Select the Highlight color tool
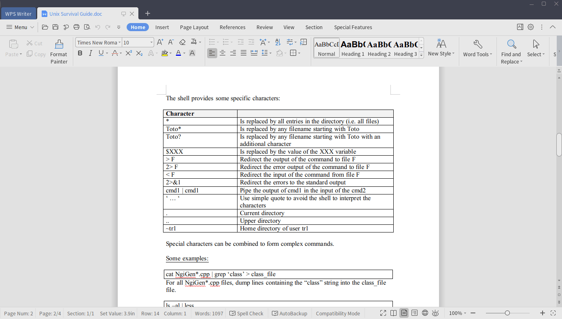The image size is (562, 319). click(165, 53)
